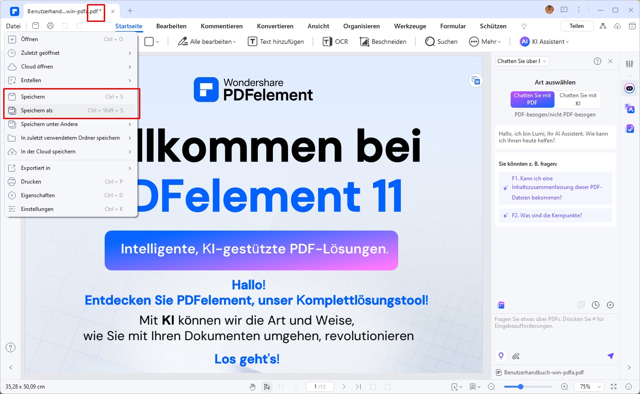Image resolution: width=640 pixels, height=394 pixels.
Task: Expand the Exportiert in submenu
Action: [x=71, y=168]
